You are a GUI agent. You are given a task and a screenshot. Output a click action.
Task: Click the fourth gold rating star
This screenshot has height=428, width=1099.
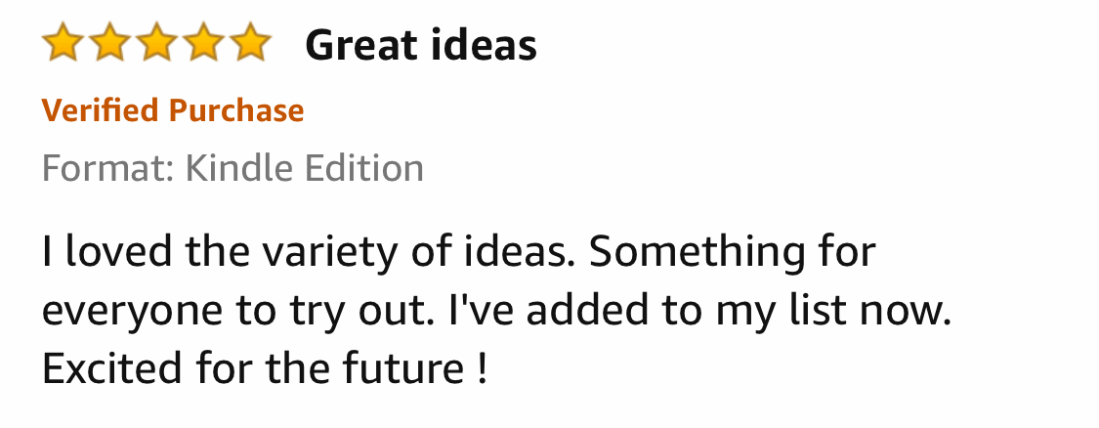click(203, 44)
